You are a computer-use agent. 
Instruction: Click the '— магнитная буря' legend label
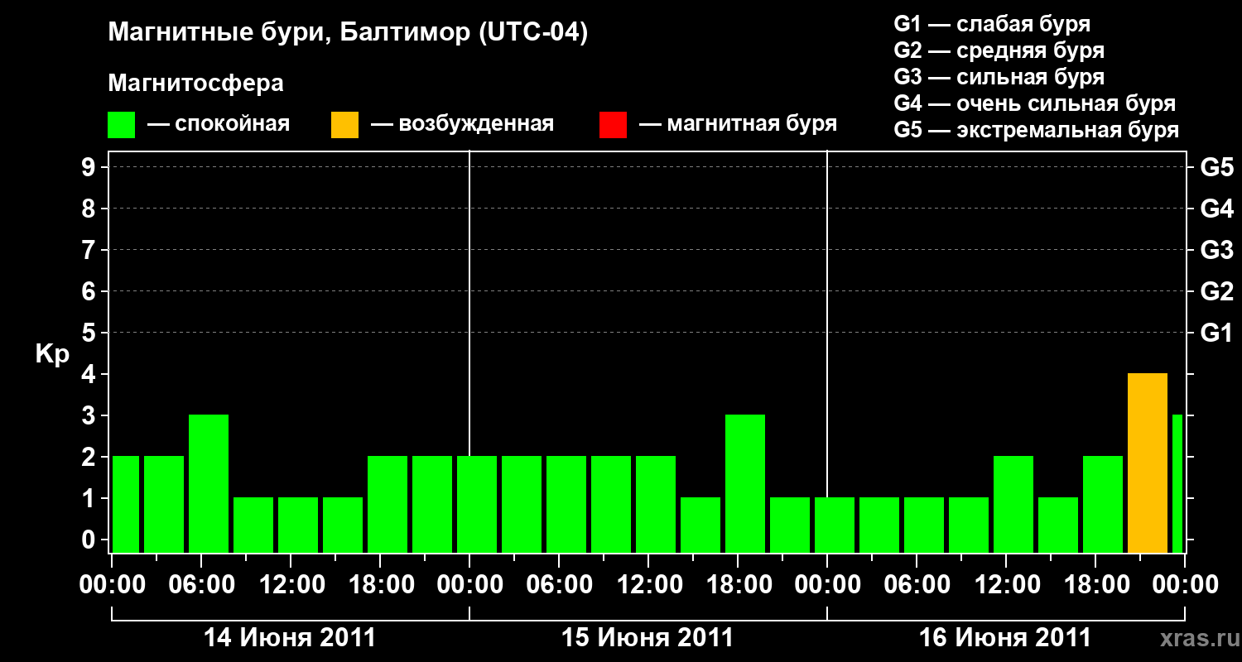pos(738,125)
